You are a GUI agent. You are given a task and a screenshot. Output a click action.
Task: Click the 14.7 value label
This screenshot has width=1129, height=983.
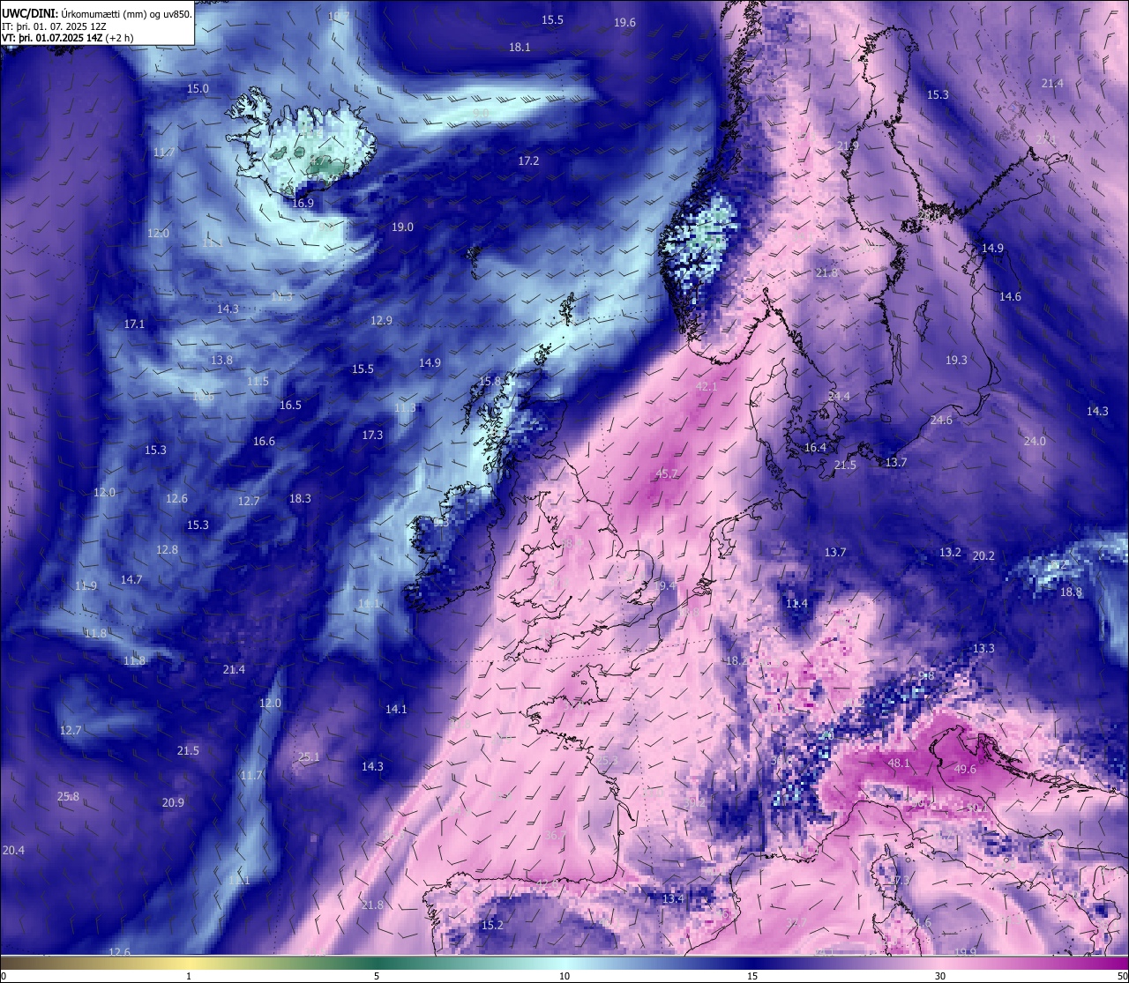131,580
